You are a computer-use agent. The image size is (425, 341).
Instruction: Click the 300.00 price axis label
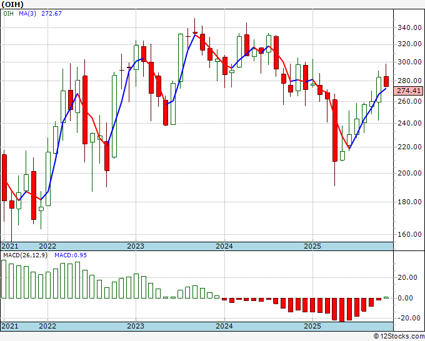(409, 62)
